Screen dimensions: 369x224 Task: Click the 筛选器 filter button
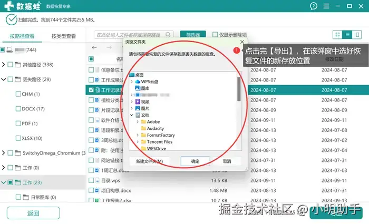(x=193, y=35)
